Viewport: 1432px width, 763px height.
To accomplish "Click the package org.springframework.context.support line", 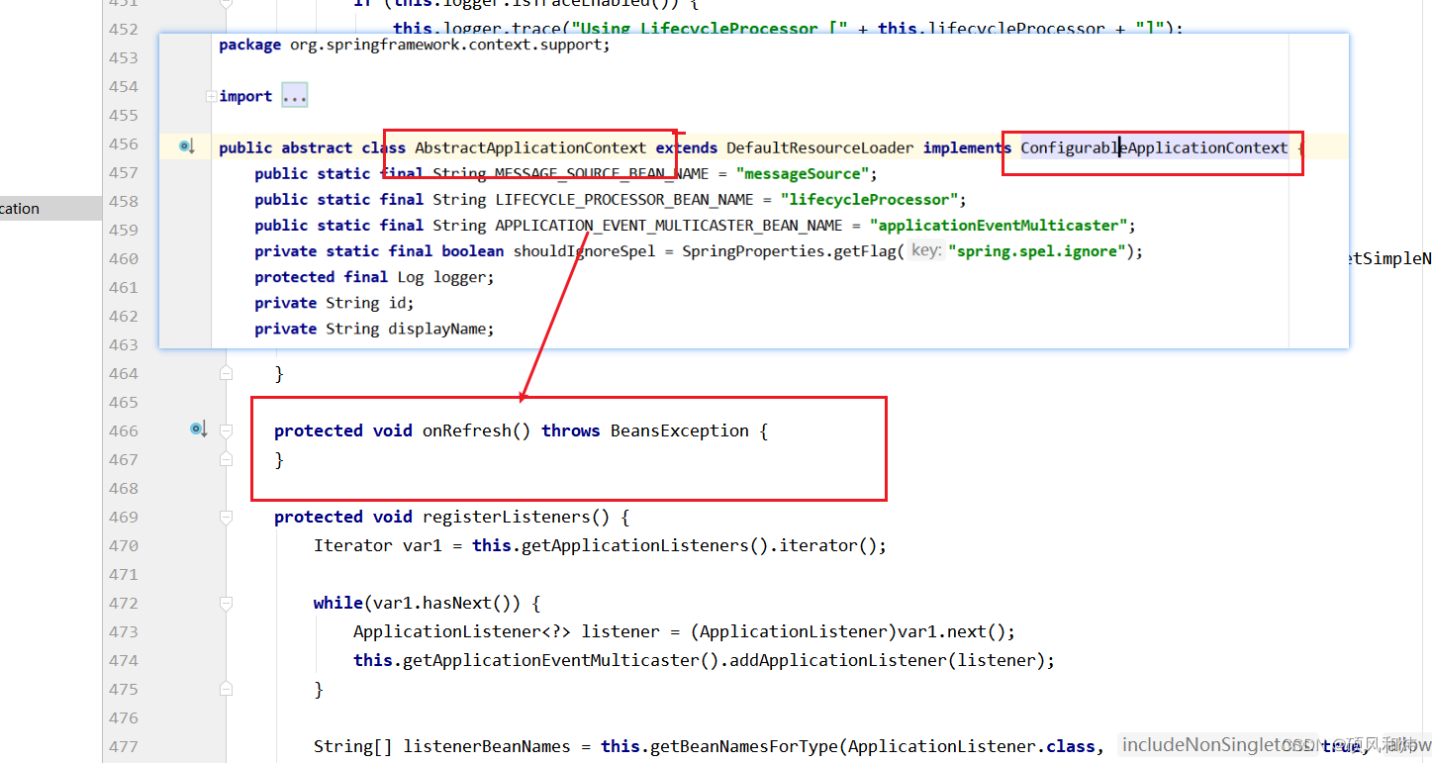I will point(415,45).
